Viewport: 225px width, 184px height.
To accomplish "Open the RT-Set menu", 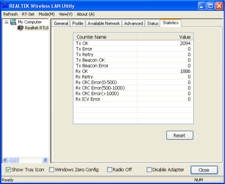I will tap(28, 14).
